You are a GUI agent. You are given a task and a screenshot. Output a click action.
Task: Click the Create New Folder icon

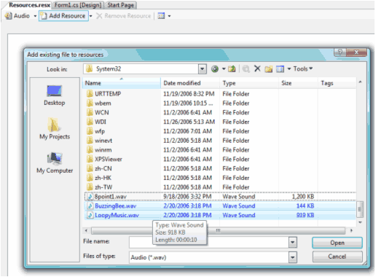[x=269, y=69]
